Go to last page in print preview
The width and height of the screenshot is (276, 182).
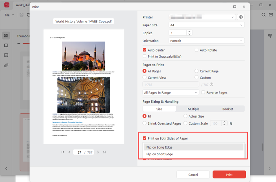pyautogui.click(x=104, y=152)
